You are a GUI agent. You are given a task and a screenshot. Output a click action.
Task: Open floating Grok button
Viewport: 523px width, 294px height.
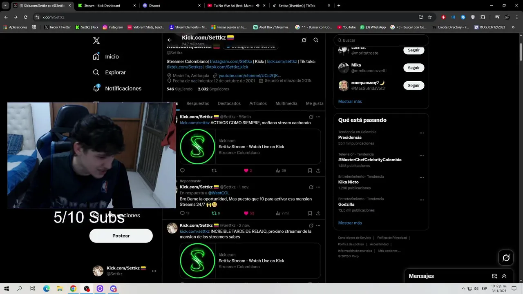506,258
